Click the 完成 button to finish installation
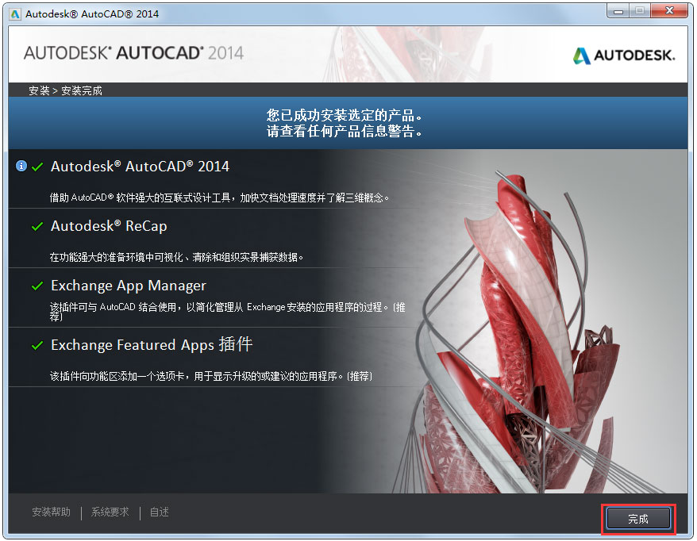This screenshot has height=541, width=697. (x=638, y=518)
